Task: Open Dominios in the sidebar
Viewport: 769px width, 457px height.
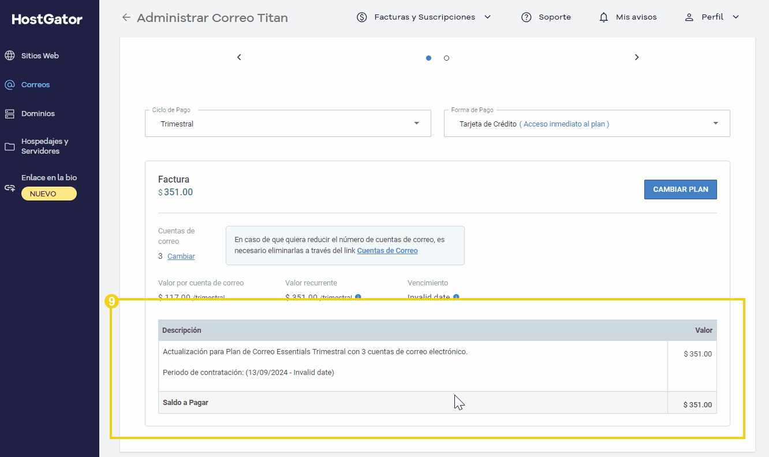Action: 38,113
